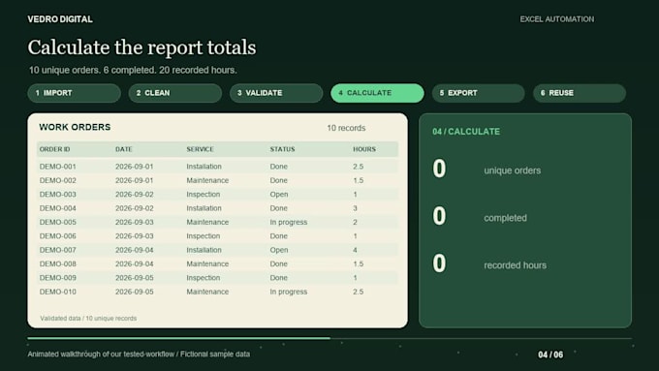Image resolution: width=659 pixels, height=371 pixels.
Task: Click the Inspection service of DEMO-006
Action: (x=203, y=235)
